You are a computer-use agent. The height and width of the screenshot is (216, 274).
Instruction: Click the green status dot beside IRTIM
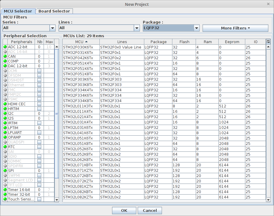point(5,123)
